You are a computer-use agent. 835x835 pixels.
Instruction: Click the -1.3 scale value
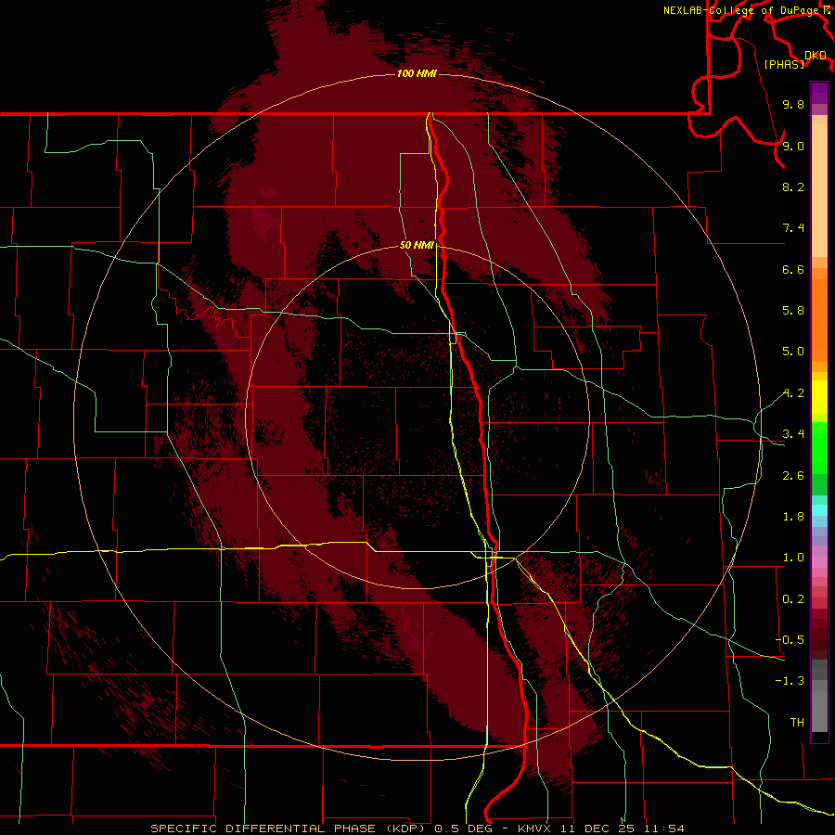(790, 681)
